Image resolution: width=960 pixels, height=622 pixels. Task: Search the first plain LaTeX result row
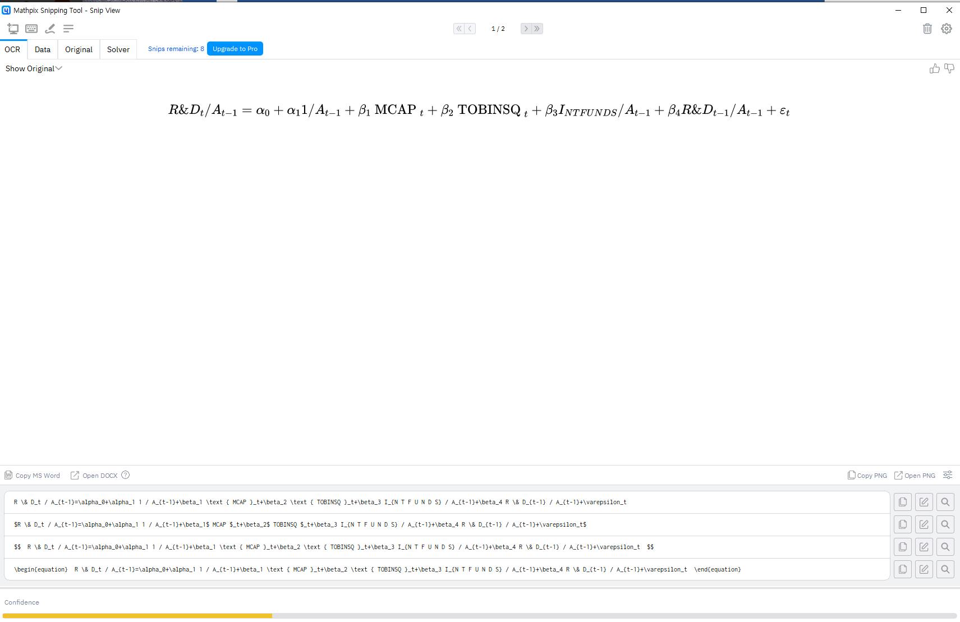[x=945, y=502]
